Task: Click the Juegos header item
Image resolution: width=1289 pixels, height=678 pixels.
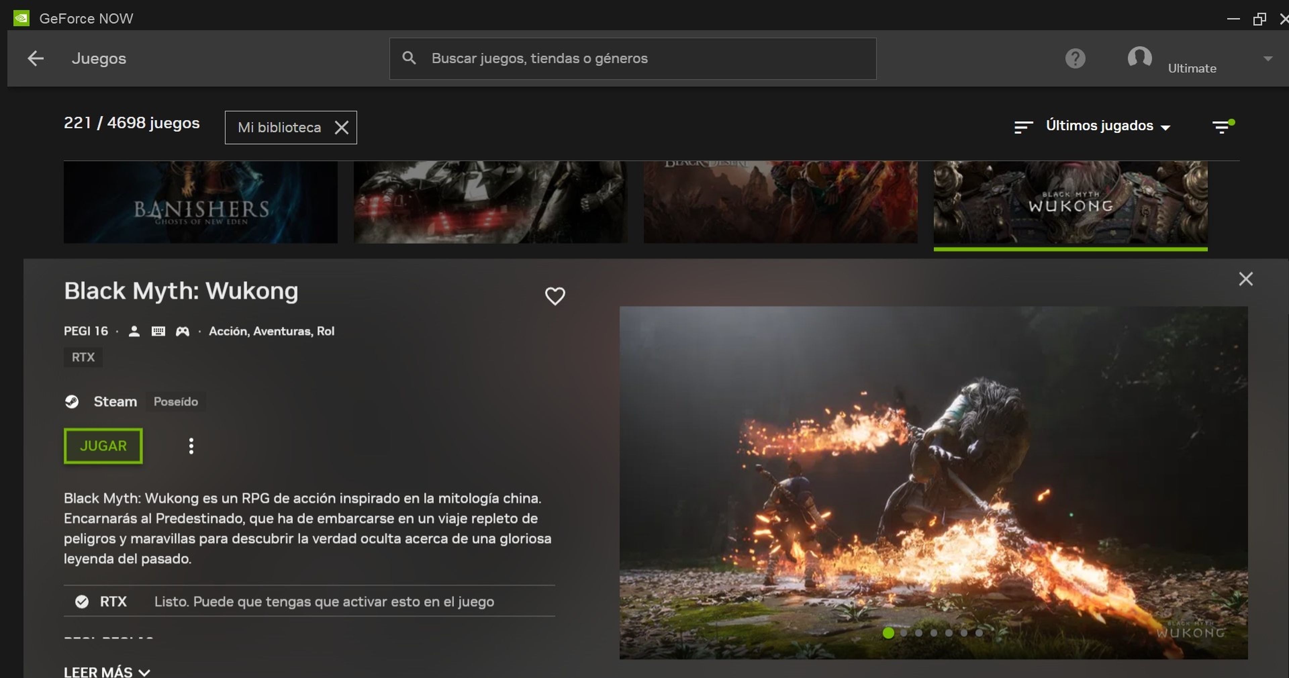Action: point(99,58)
